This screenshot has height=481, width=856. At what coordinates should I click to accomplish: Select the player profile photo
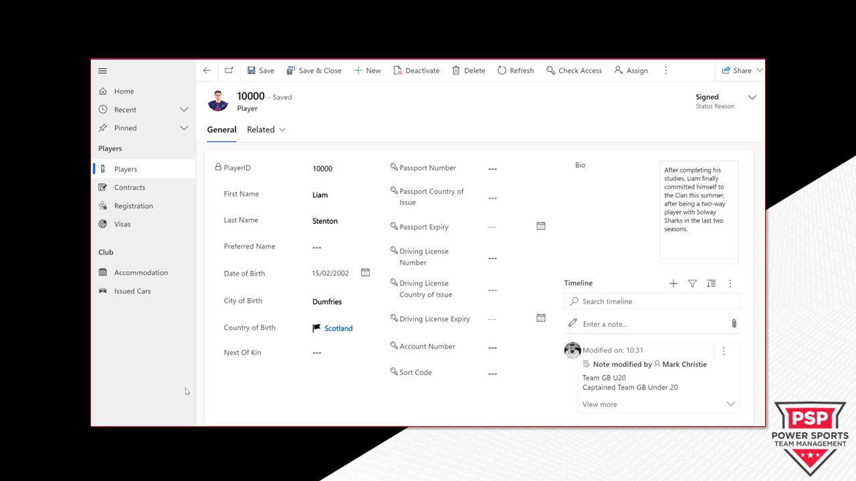[218, 101]
